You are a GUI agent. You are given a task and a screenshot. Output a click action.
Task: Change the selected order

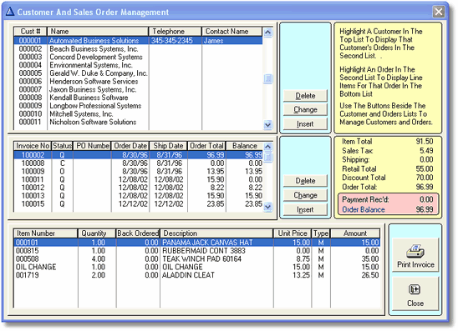click(x=305, y=195)
